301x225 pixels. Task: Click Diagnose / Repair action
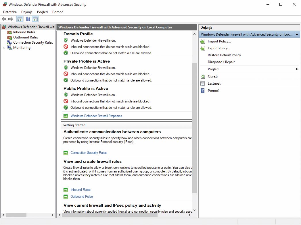(x=221, y=62)
